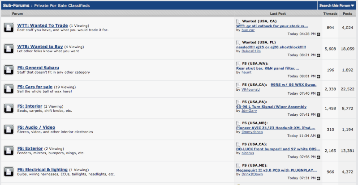
Task: Click timestamp Today 11:34 AM
Action: click(x=302, y=136)
